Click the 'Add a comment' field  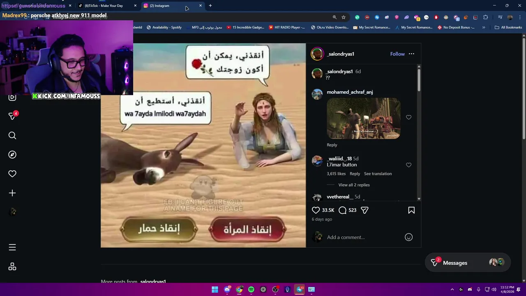click(363, 237)
